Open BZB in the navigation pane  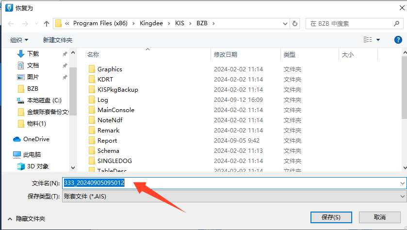click(x=33, y=89)
